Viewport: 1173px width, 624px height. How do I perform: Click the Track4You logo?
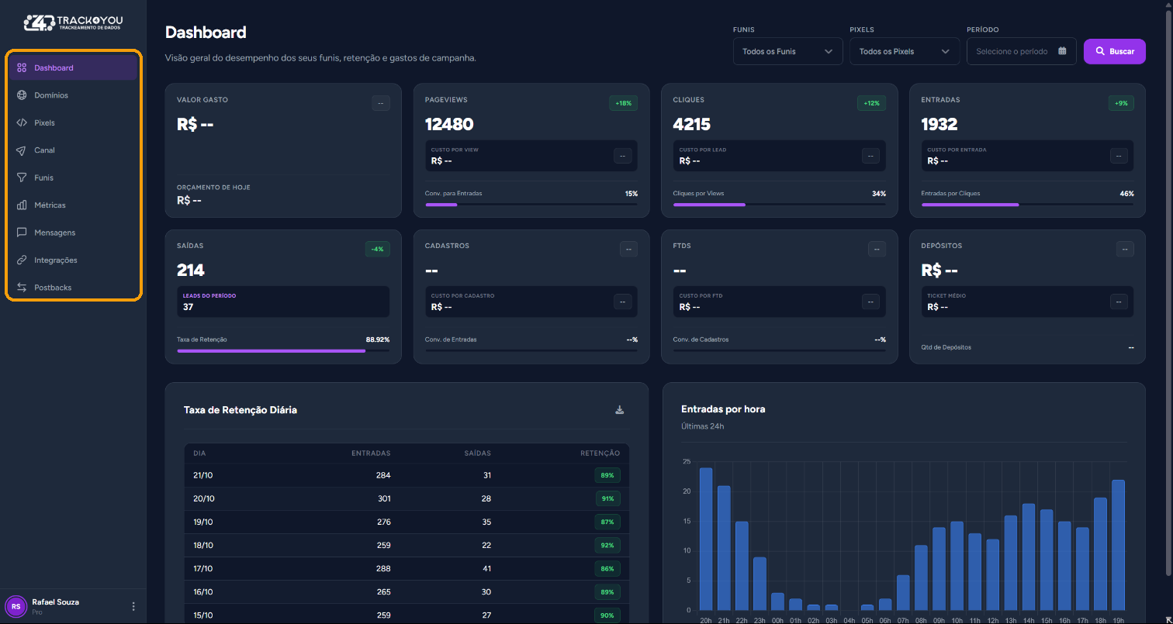[73, 22]
